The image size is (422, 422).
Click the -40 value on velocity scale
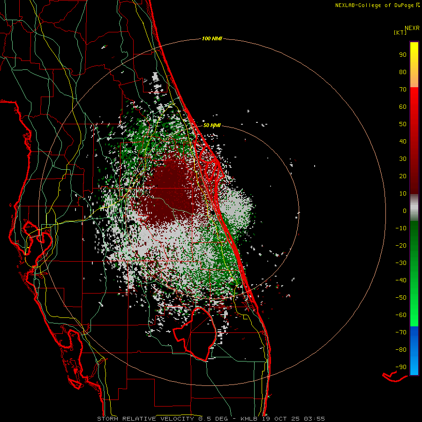pos(401,280)
